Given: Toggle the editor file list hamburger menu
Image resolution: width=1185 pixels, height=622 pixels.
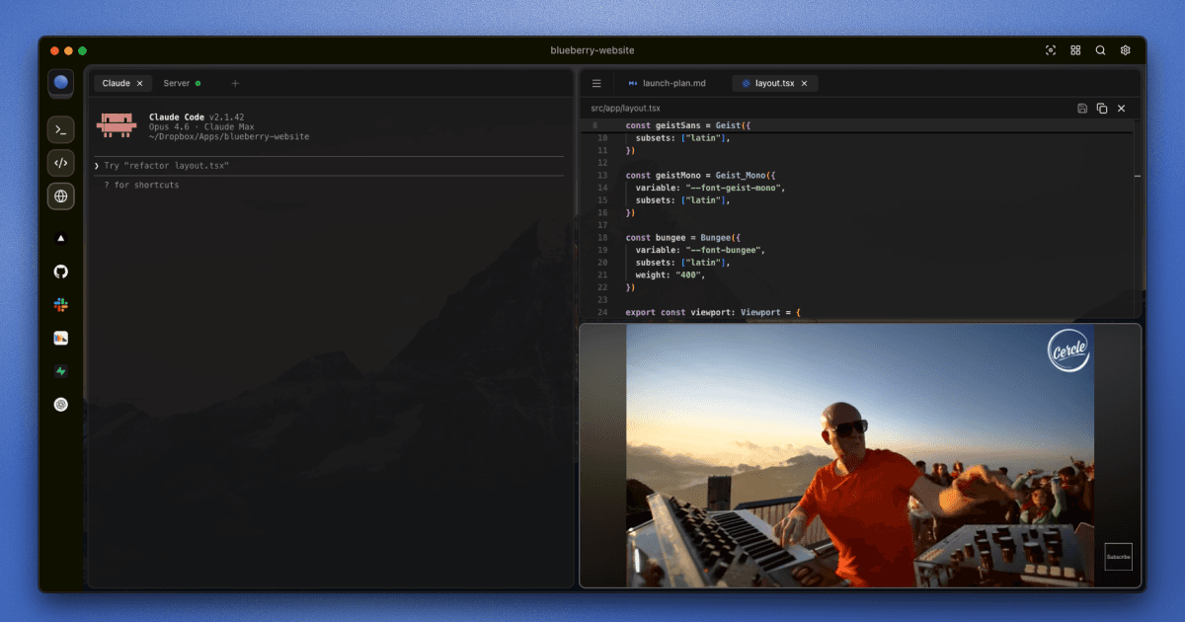Looking at the screenshot, I should click(596, 84).
